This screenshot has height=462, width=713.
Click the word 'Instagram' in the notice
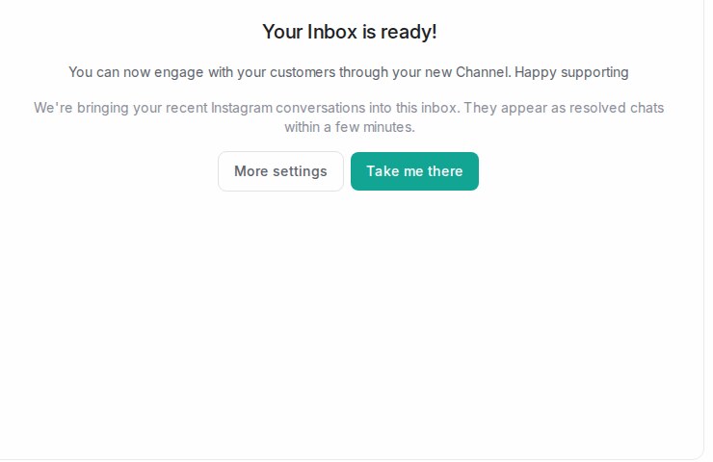click(x=242, y=108)
